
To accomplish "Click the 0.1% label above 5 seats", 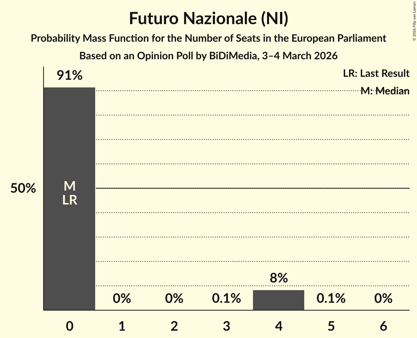I will point(331,299).
